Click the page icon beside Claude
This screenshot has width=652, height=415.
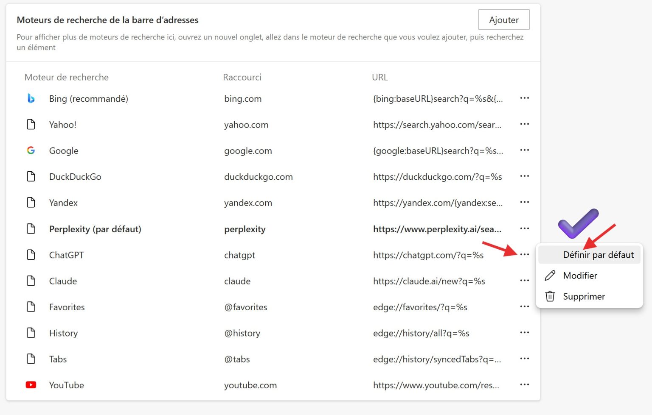31,281
